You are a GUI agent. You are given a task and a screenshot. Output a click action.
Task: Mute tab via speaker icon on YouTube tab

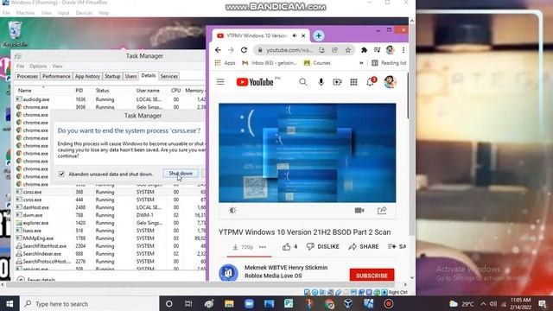[295, 35]
